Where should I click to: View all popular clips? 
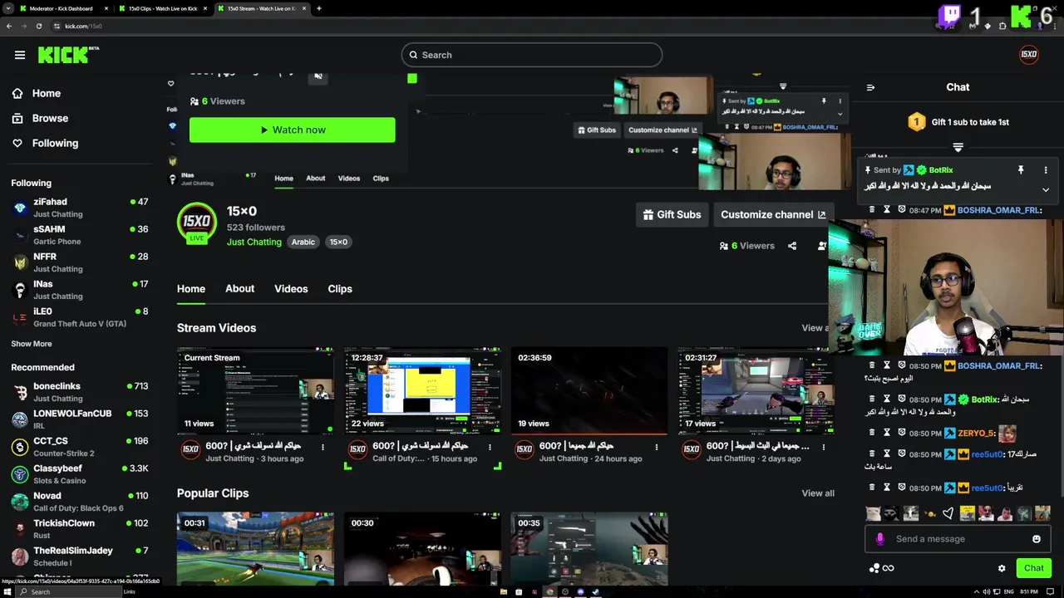(818, 493)
